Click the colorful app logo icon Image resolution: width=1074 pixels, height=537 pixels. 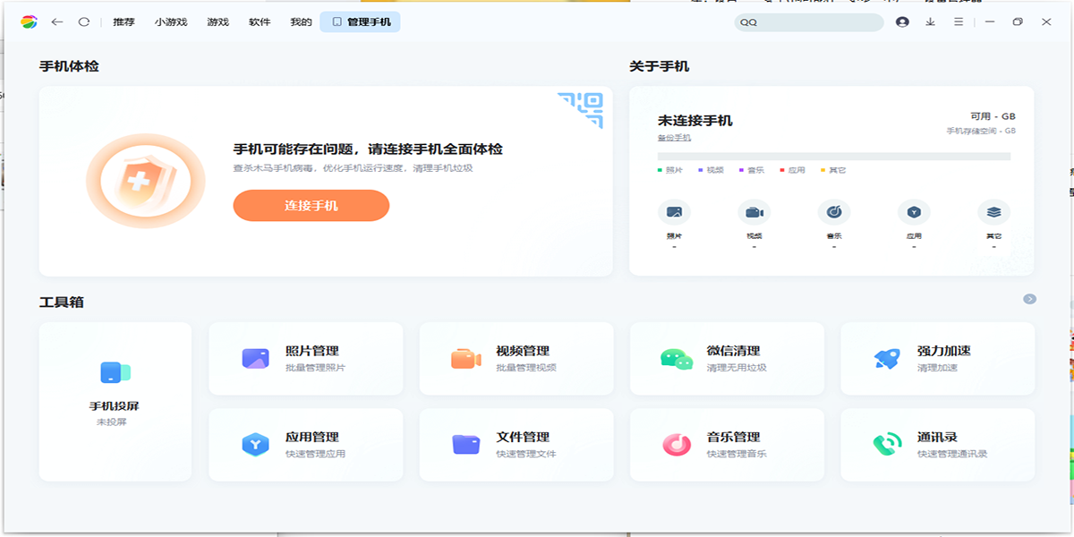tap(30, 21)
